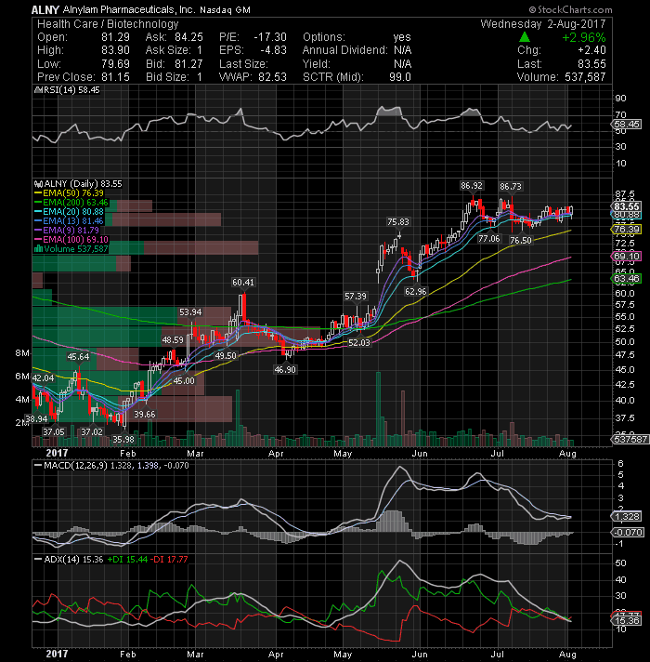Click the EMA(200) 63.46 legend entry
650x662 pixels.
(x=71, y=203)
